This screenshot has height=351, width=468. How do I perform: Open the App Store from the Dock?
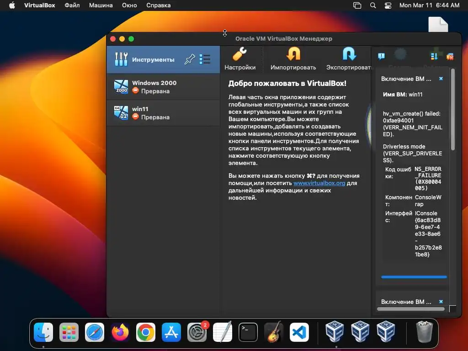point(171,332)
